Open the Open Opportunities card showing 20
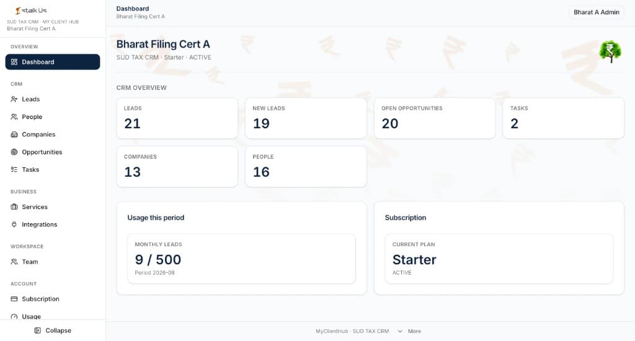The image size is (635, 341). [x=435, y=118]
